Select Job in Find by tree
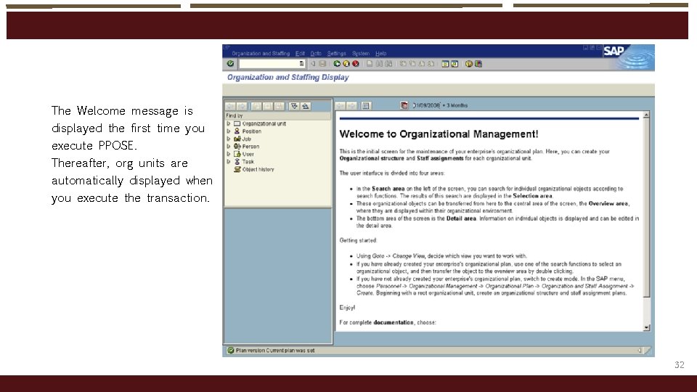The image size is (697, 392). point(247,139)
